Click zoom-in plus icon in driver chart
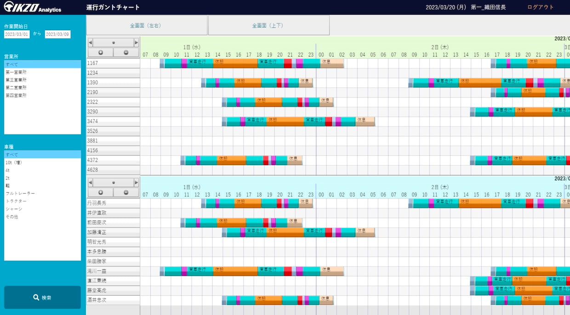The image size is (570, 315). (x=100, y=192)
